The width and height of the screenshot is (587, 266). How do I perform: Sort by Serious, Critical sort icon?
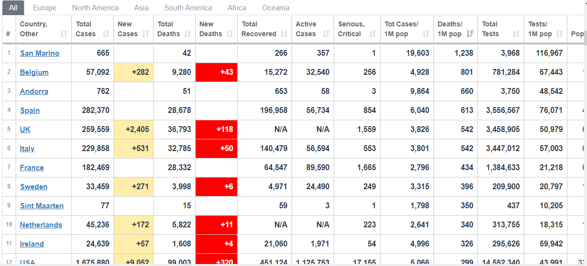373,34
